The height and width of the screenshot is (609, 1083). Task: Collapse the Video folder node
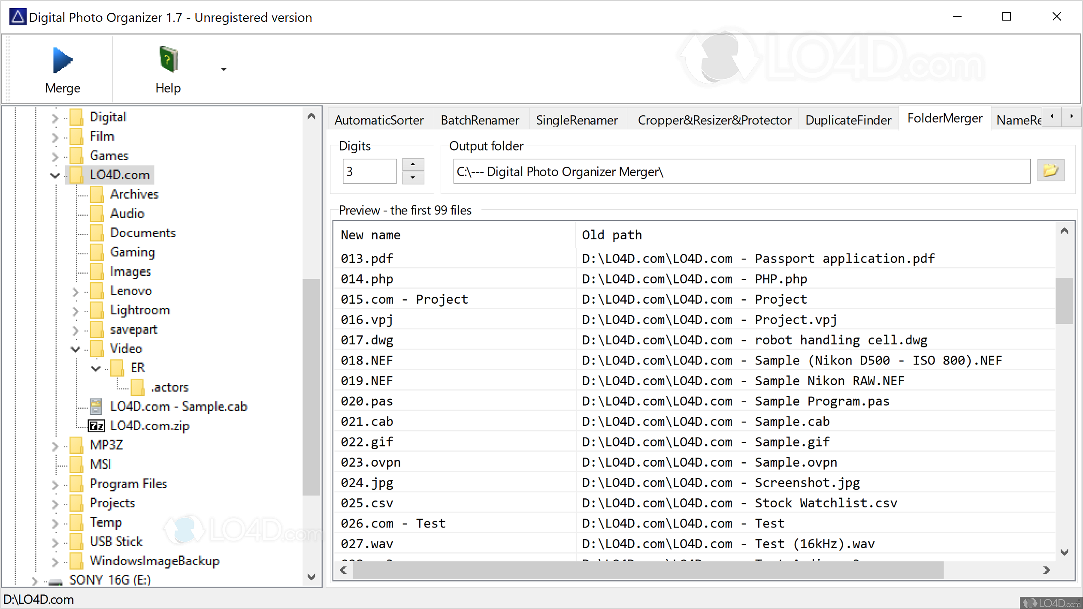76,349
